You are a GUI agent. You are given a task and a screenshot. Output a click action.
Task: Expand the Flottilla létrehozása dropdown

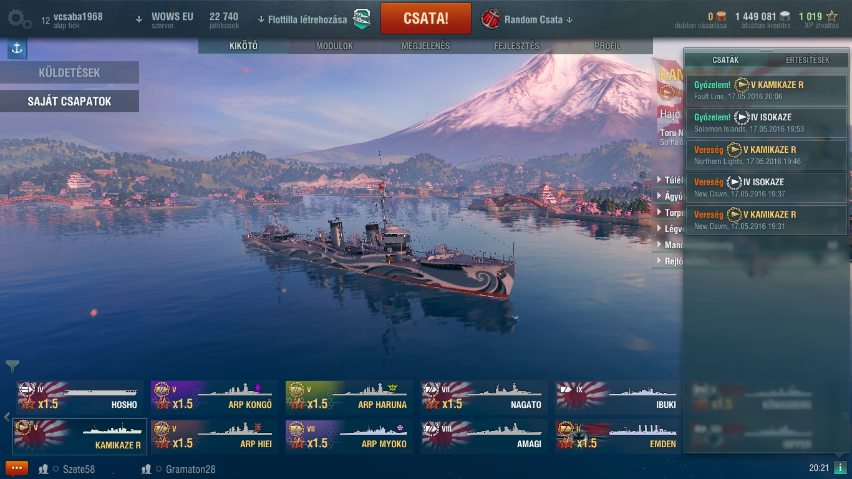[x=302, y=19]
